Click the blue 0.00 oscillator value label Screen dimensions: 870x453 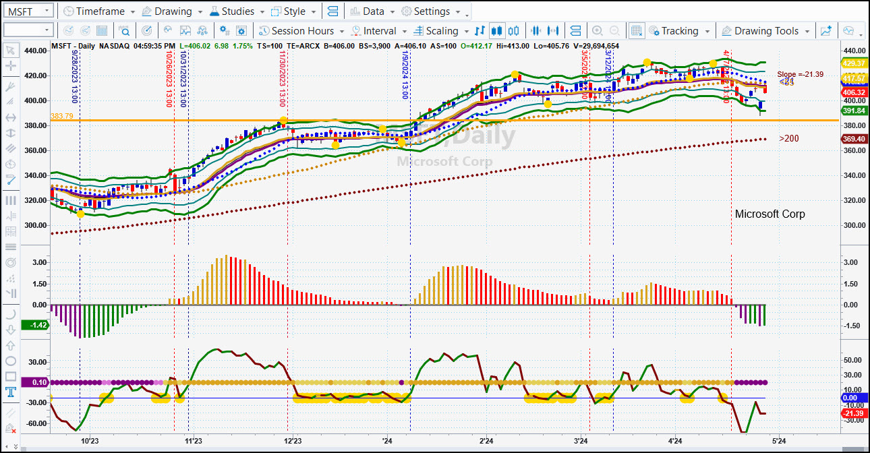pyautogui.click(x=854, y=398)
